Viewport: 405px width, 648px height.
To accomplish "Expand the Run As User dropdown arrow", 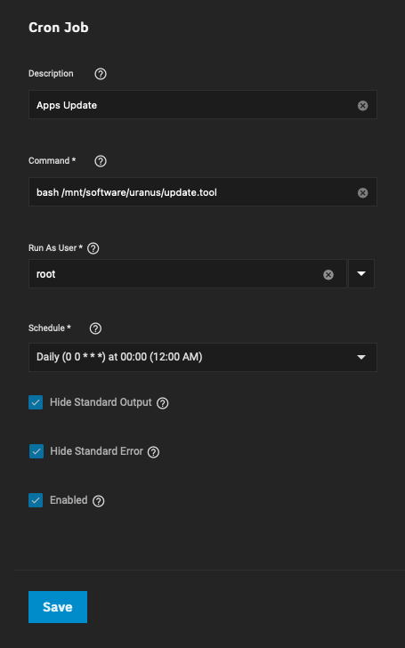I will pyautogui.click(x=361, y=273).
